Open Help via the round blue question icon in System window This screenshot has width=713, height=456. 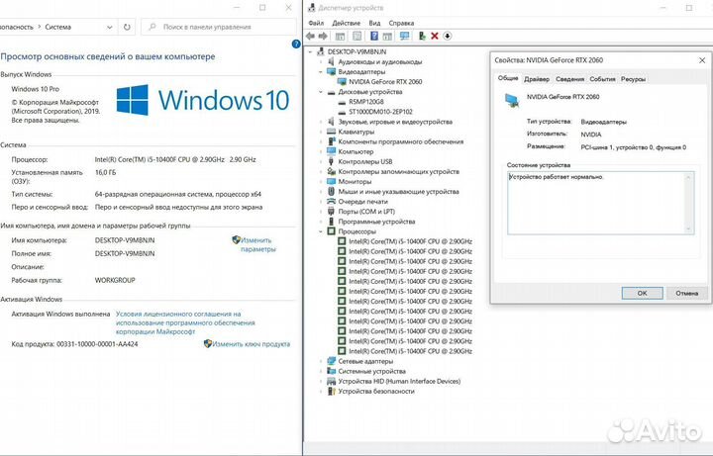click(296, 45)
